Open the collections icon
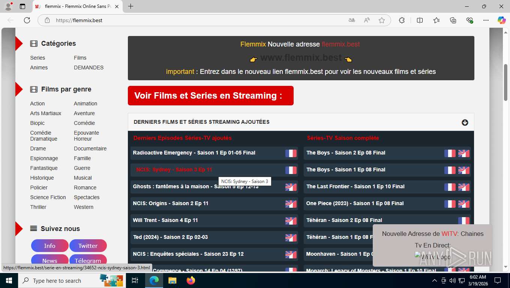This screenshot has height=288, width=510. point(453,20)
